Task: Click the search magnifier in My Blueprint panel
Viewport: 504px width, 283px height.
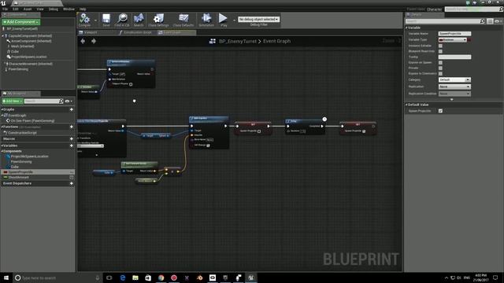Action: tap(61, 101)
